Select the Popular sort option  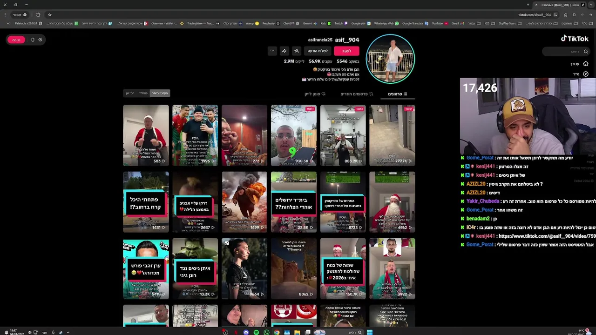click(x=143, y=93)
